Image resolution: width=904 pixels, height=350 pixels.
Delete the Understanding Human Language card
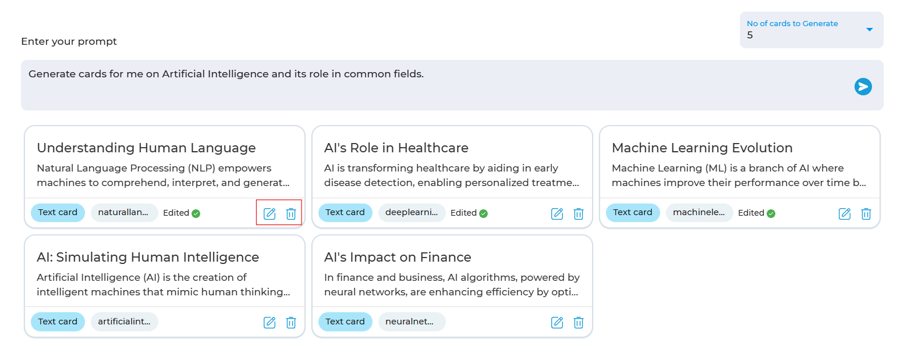pos(291,213)
